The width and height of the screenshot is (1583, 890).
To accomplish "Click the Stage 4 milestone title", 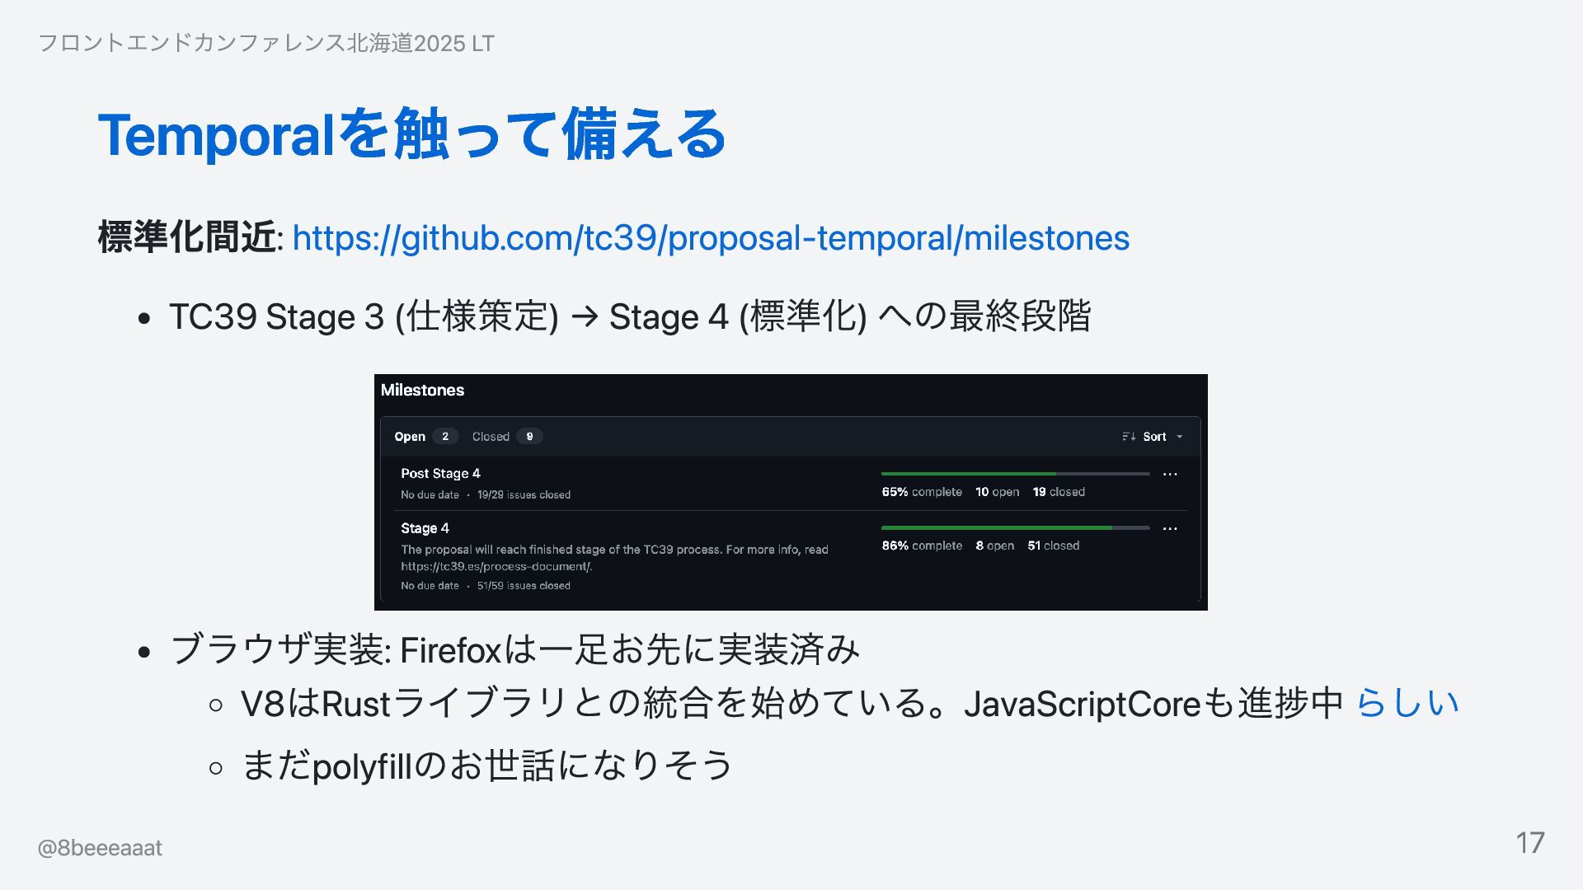I will [x=425, y=528].
